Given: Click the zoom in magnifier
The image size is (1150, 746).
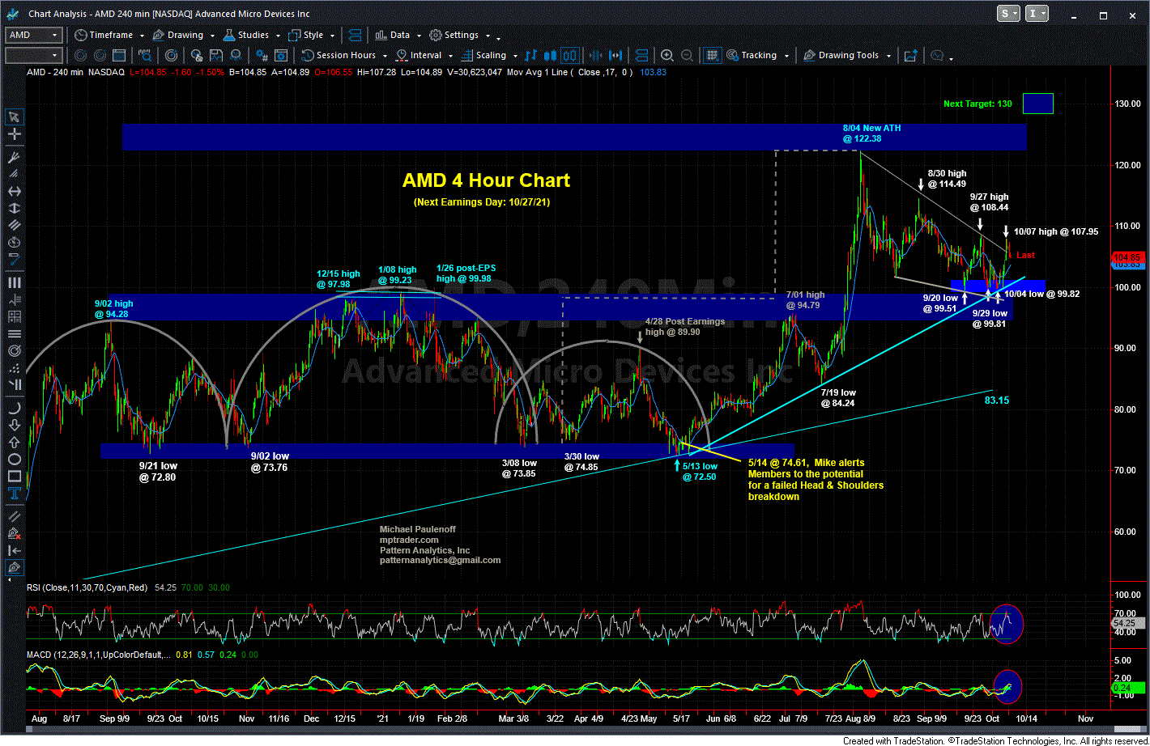Looking at the screenshot, I should pos(667,55).
